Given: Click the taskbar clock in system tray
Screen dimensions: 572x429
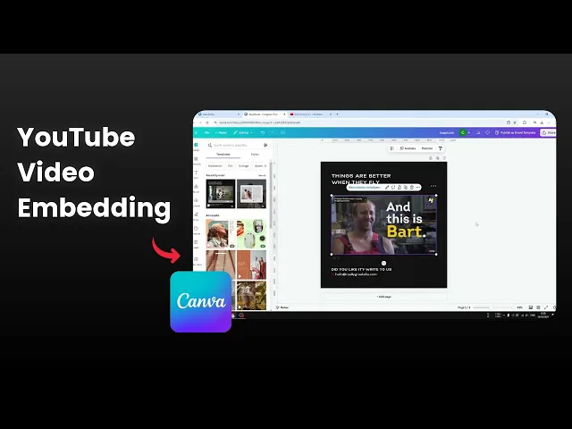Looking at the screenshot, I should click(x=543, y=315).
